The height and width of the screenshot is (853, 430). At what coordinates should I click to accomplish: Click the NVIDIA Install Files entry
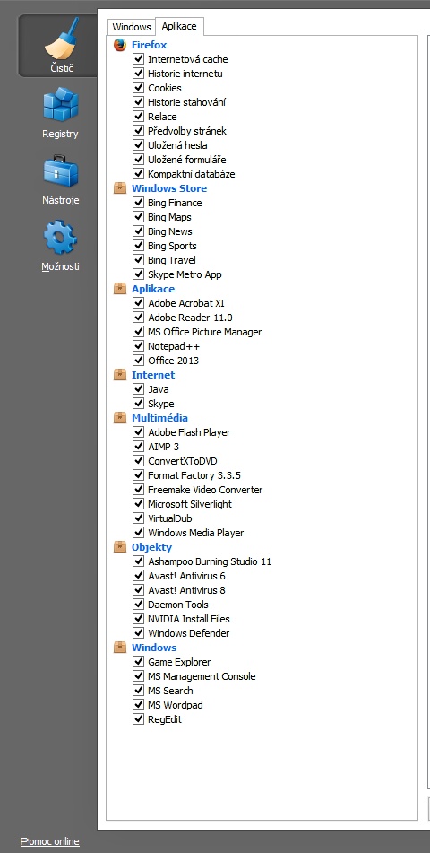point(189,619)
